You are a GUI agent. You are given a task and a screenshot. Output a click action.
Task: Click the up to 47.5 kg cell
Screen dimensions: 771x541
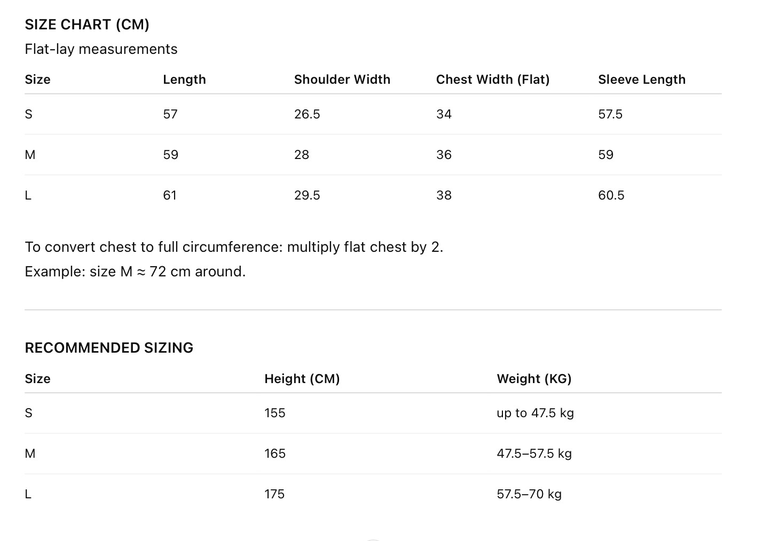click(x=535, y=413)
